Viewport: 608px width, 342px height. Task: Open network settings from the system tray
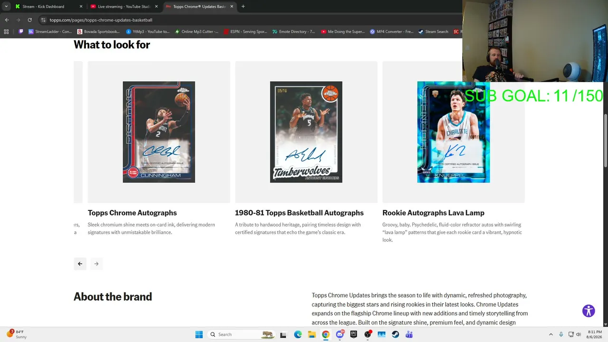pos(570,334)
